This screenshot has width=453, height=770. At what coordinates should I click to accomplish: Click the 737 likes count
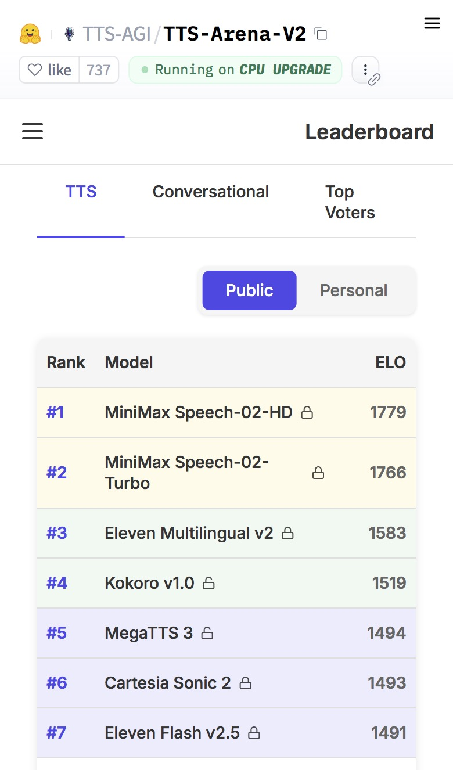99,70
